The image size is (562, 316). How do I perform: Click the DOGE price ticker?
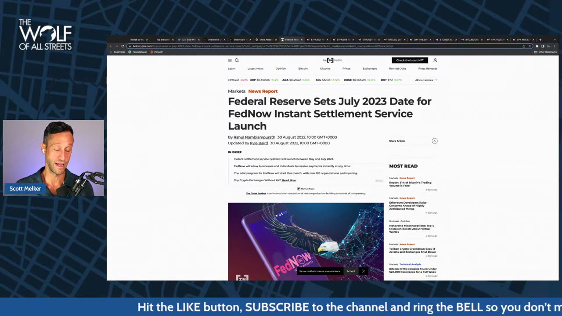point(360,80)
